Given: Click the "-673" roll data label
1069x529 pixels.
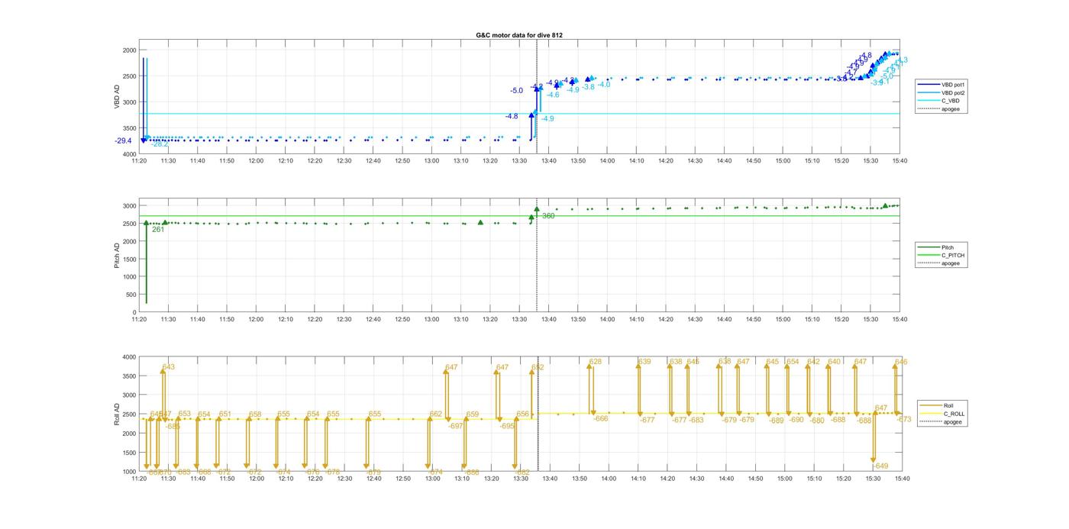Looking at the screenshot, I should click(904, 419).
